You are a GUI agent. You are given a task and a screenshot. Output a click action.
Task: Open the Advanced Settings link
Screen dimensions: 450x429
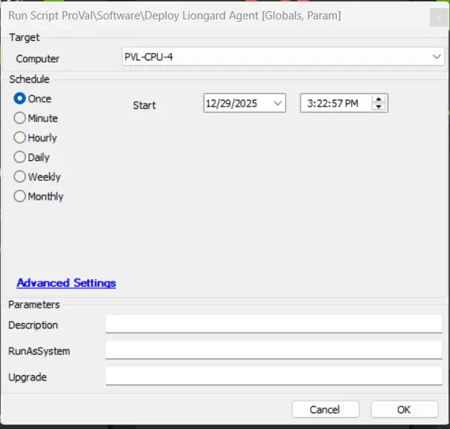click(x=66, y=283)
